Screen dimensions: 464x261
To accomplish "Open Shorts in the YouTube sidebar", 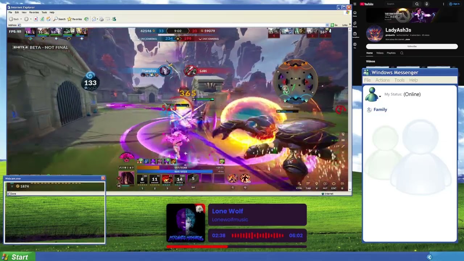I will [355, 24].
